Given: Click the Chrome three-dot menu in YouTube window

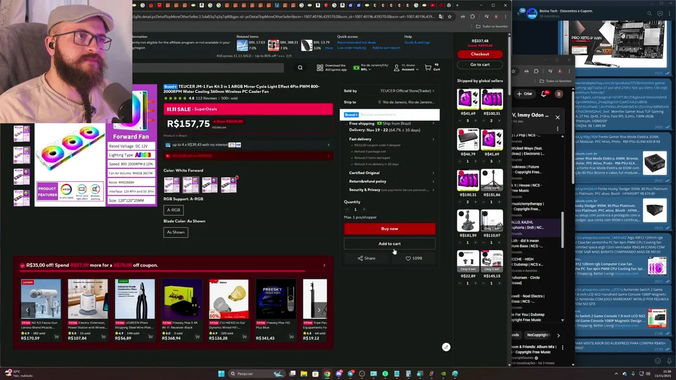Looking at the screenshot, I should pyautogui.click(x=568, y=71).
